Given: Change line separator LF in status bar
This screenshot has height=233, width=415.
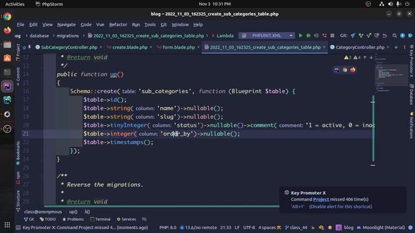Looking at the screenshot, I should [x=237, y=227].
